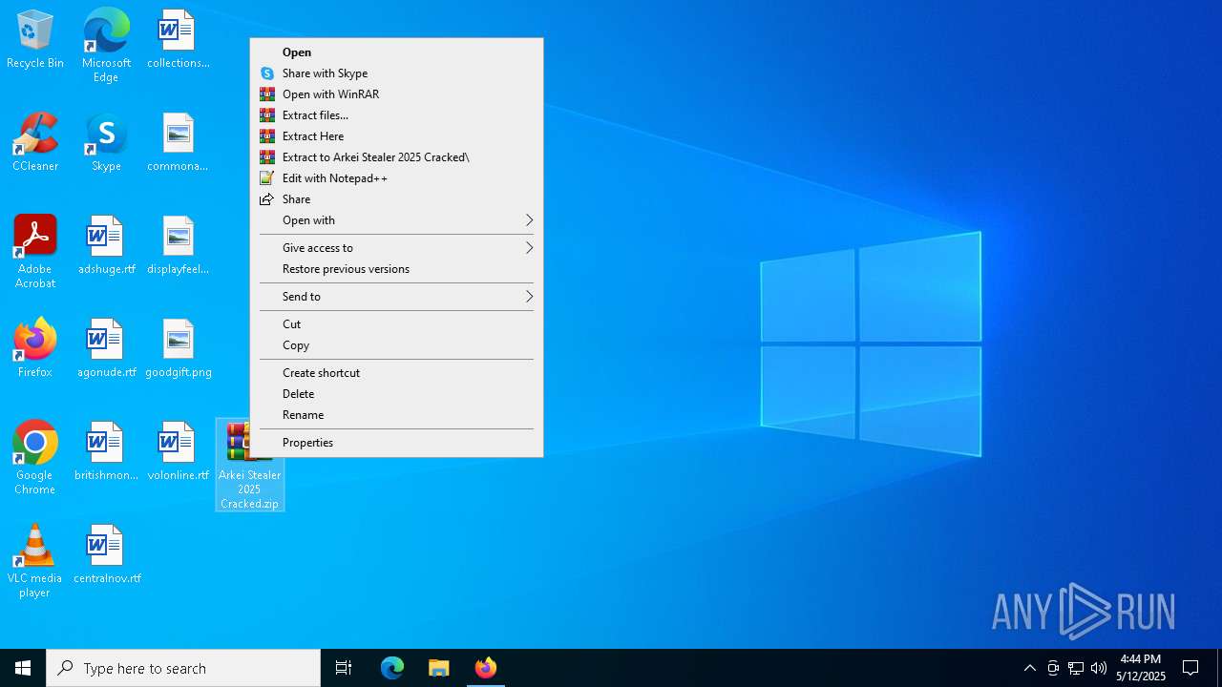Open Firefox from the taskbar

coord(486,668)
